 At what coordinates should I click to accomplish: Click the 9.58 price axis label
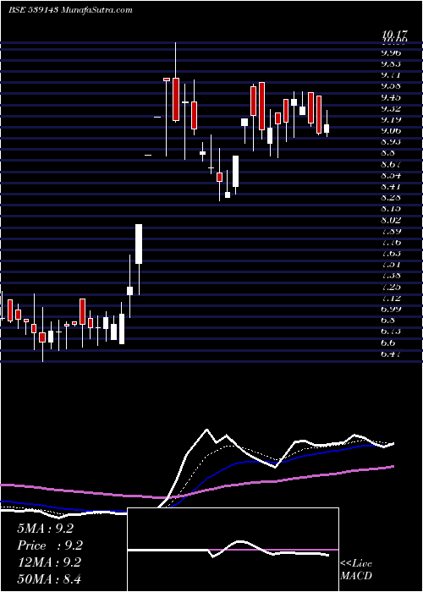coord(390,86)
